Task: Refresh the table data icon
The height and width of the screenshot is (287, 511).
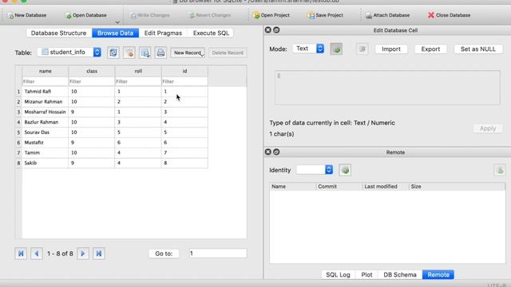Action: point(113,53)
